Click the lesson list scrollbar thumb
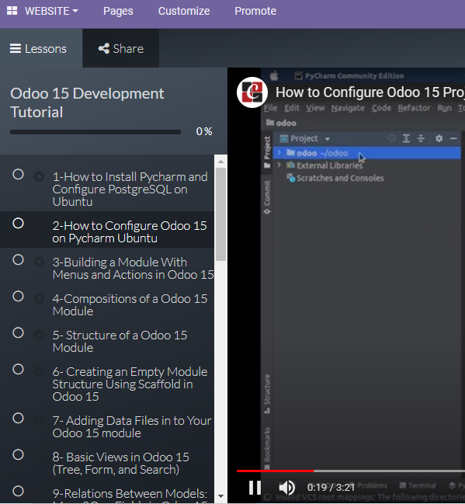This screenshot has width=465, height=504. coord(220,214)
